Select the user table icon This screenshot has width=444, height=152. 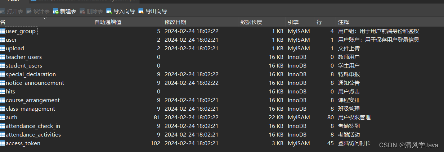point(3,40)
